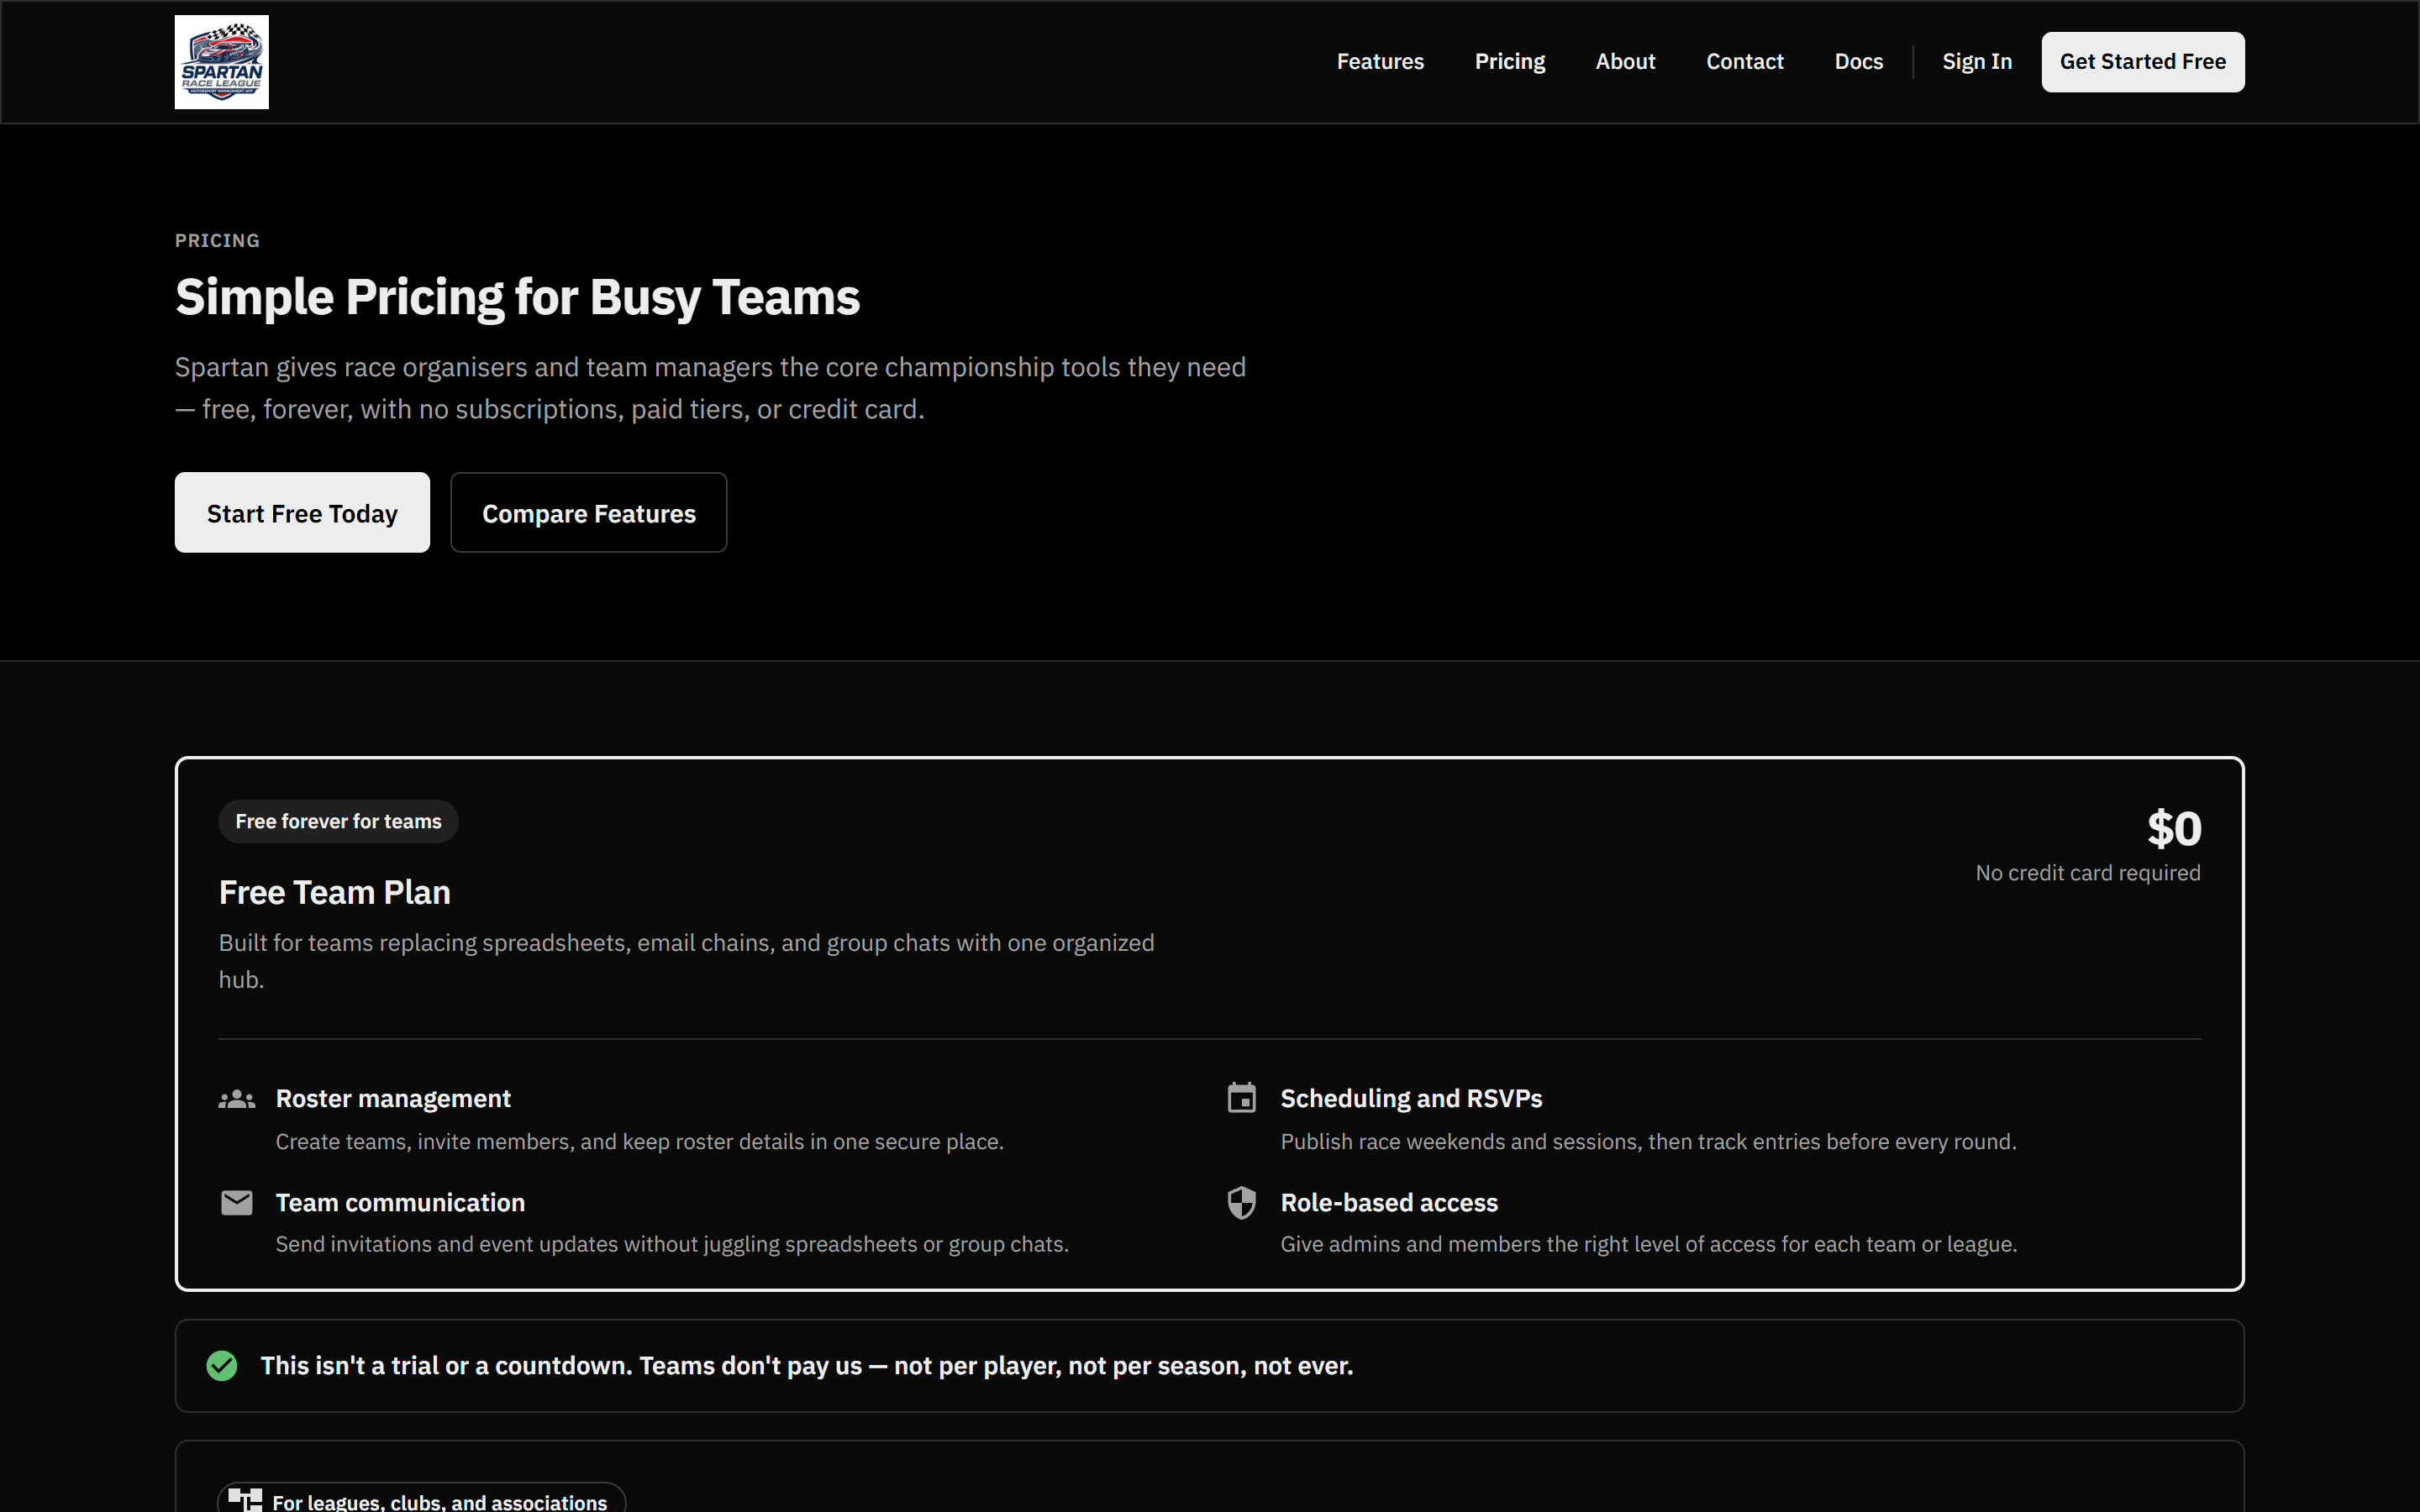Click the Spartan Race League logo

coord(221,62)
